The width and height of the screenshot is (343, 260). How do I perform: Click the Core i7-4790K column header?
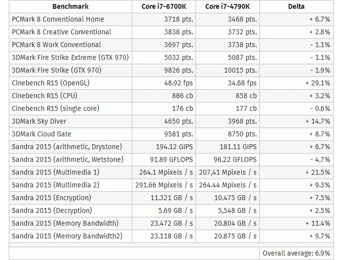point(227,6)
